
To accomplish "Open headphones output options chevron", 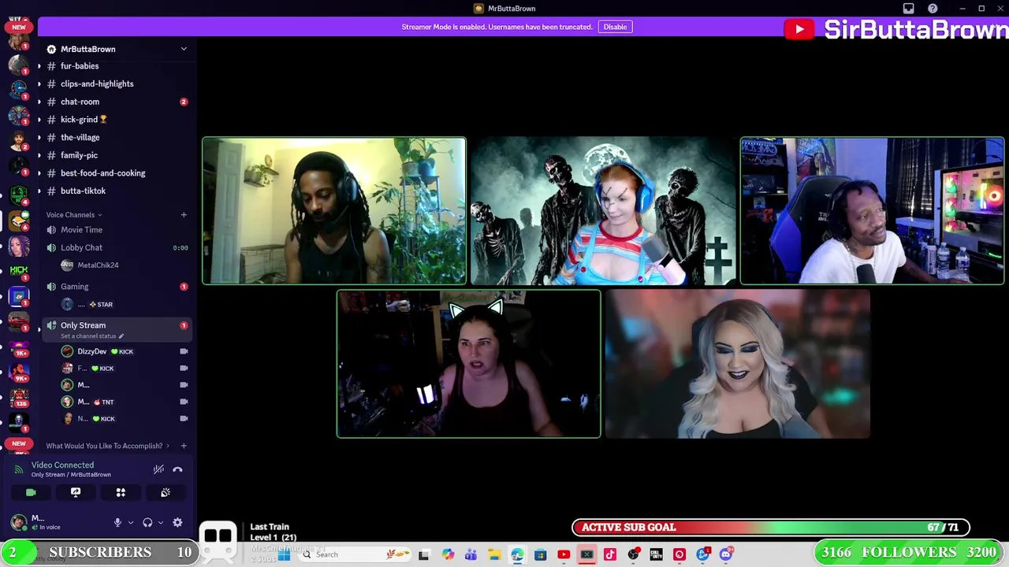I will click(160, 522).
